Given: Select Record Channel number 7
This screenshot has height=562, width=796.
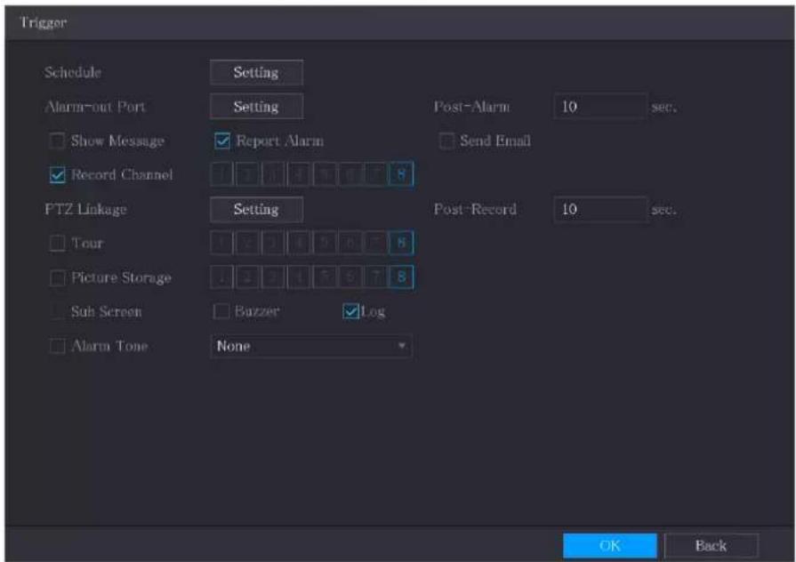Looking at the screenshot, I should click(x=375, y=174).
